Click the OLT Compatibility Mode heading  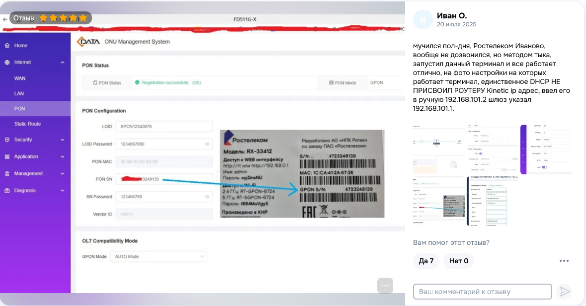coord(110,241)
